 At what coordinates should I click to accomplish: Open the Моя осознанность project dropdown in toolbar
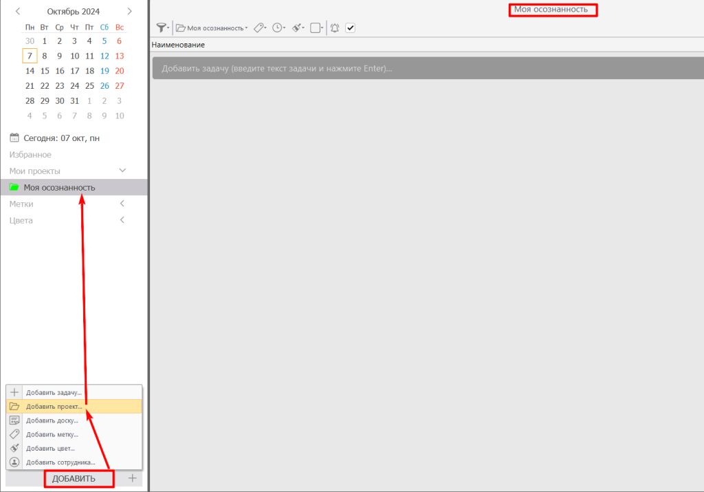click(x=212, y=28)
